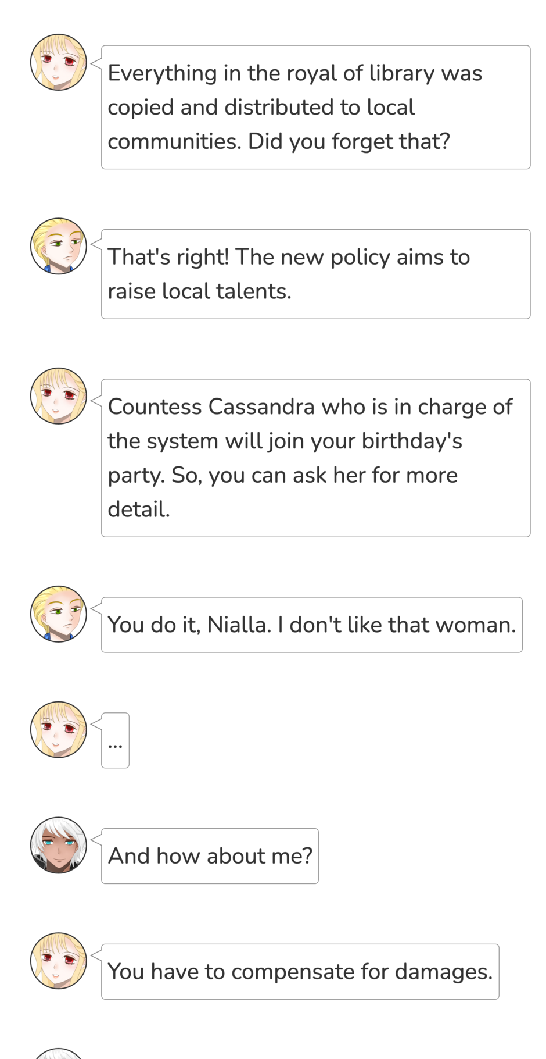Click the "And how about me?" bubble
The width and height of the screenshot is (546, 1059).
pos(210,856)
